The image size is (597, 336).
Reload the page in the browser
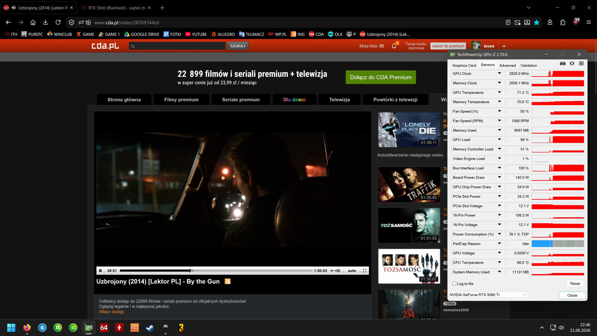click(x=58, y=22)
